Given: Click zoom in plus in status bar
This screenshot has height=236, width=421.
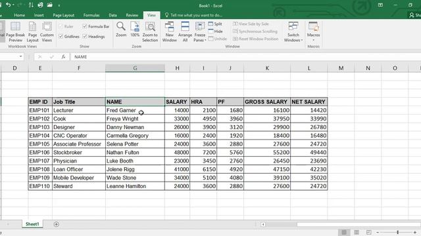Looking at the screenshot, I should [x=415, y=232].
